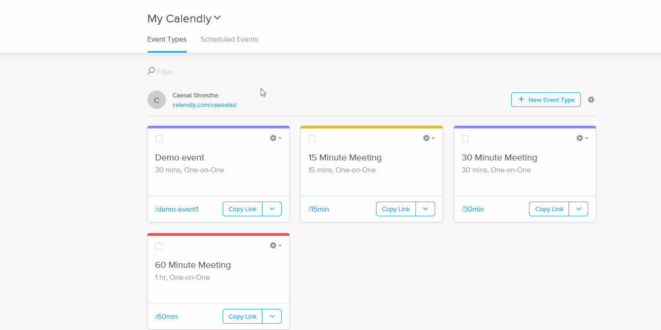
Task: Open the /demo-event1 link
Action: (177, 209)
